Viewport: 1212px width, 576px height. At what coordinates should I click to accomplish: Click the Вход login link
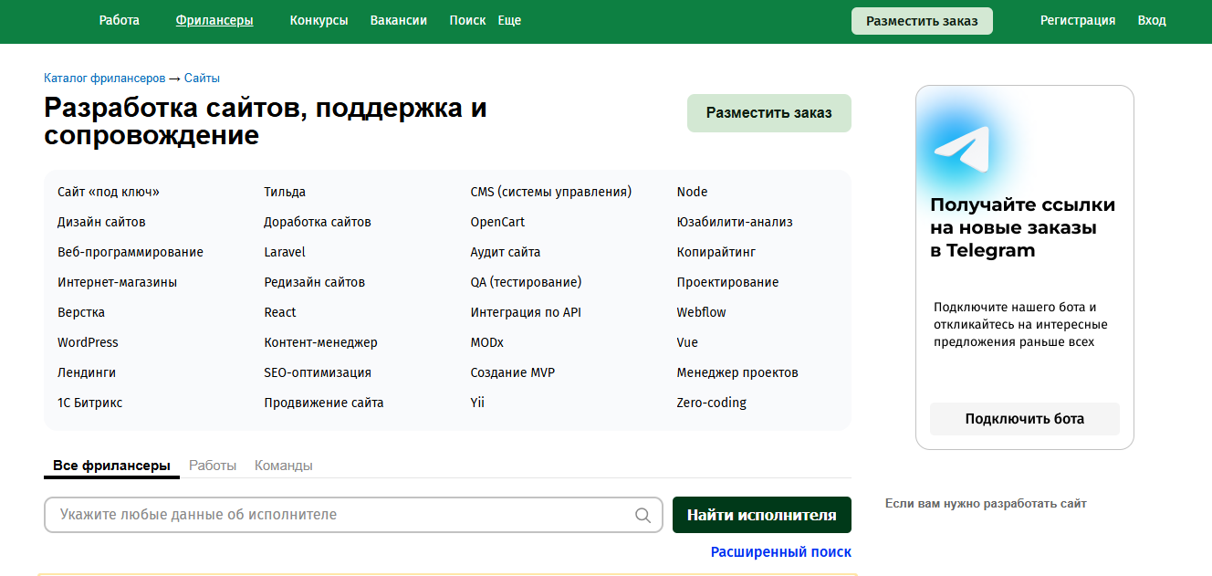(x=1152, y=20)
